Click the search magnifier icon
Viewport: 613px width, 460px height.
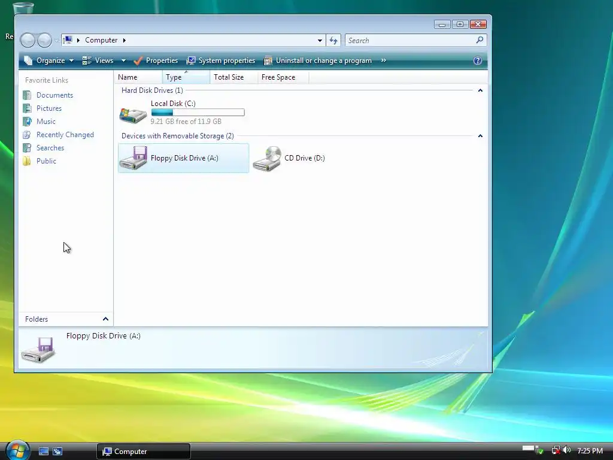coord(480,40)
